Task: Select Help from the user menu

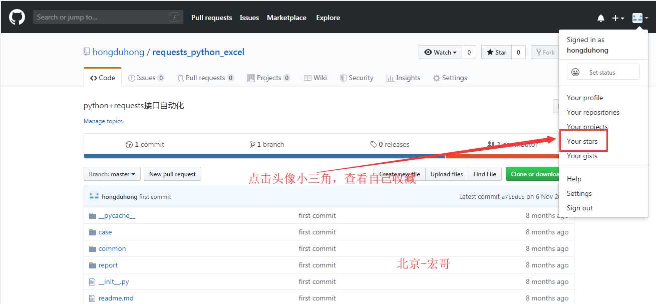Action: tap(574, 179)
